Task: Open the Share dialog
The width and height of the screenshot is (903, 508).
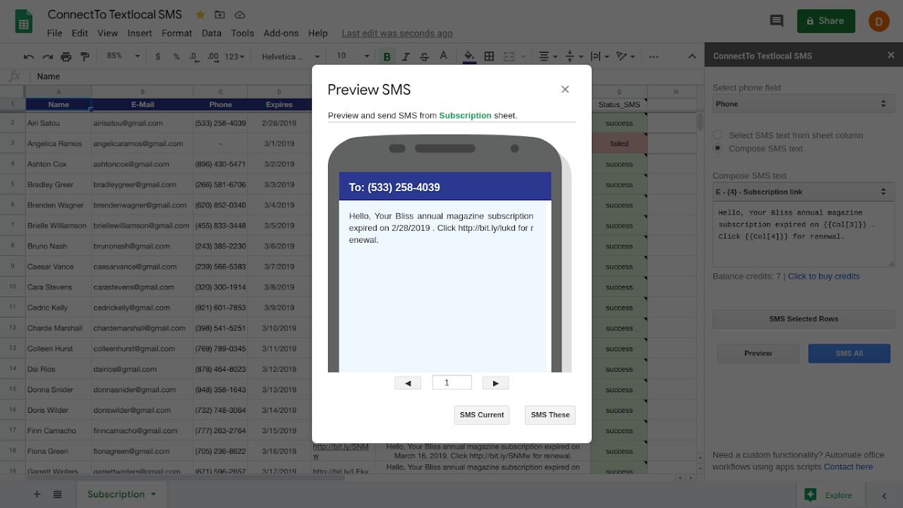Action: [x=826, y=21]
